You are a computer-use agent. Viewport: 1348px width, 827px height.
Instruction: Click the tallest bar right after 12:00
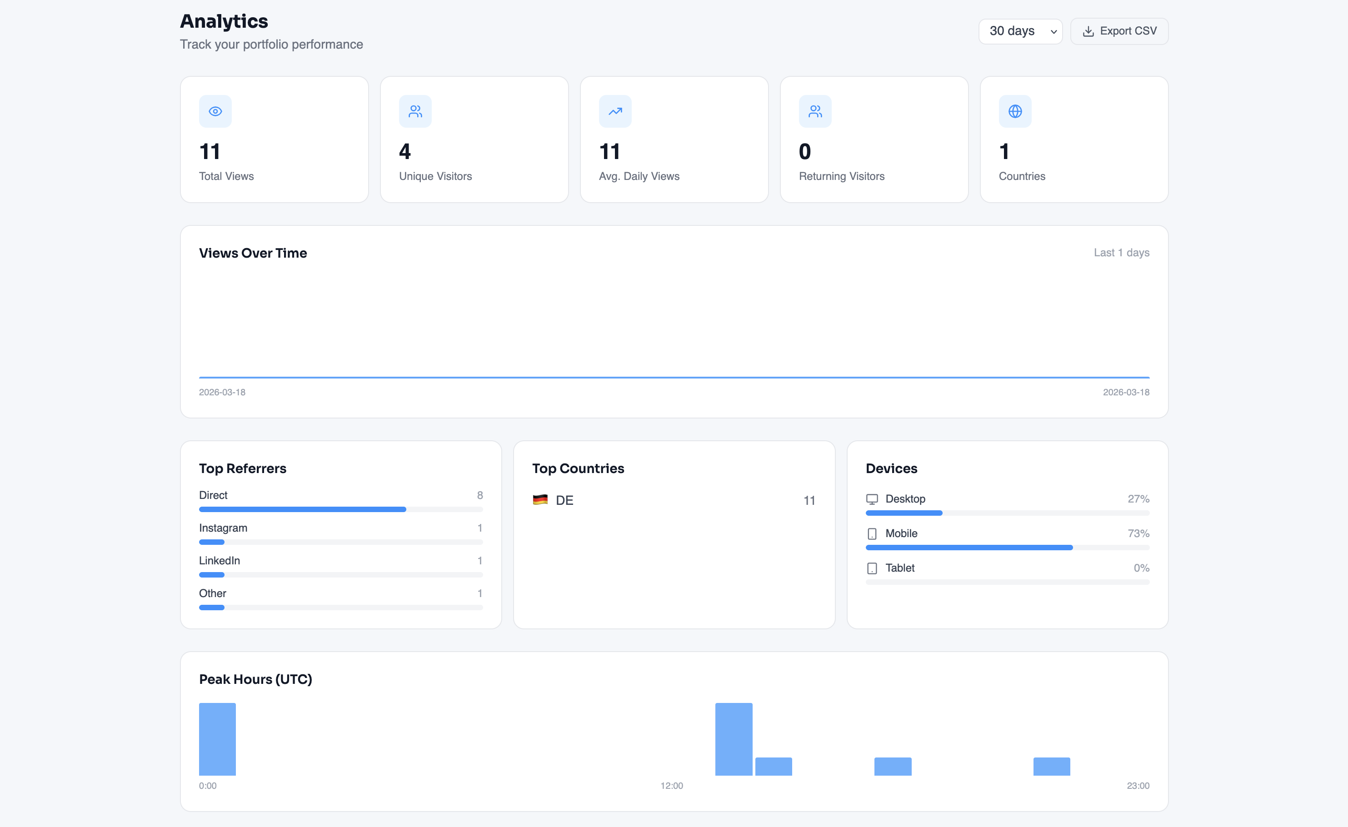point(734,739)
